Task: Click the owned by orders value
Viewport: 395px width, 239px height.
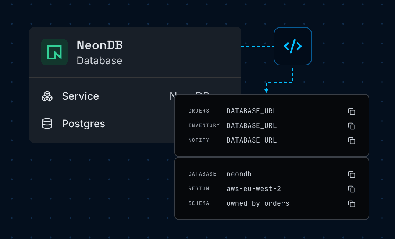Action: point(258,203)
